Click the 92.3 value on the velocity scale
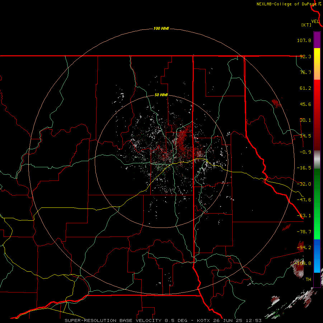The image size is (323, 323). [305, 56]
